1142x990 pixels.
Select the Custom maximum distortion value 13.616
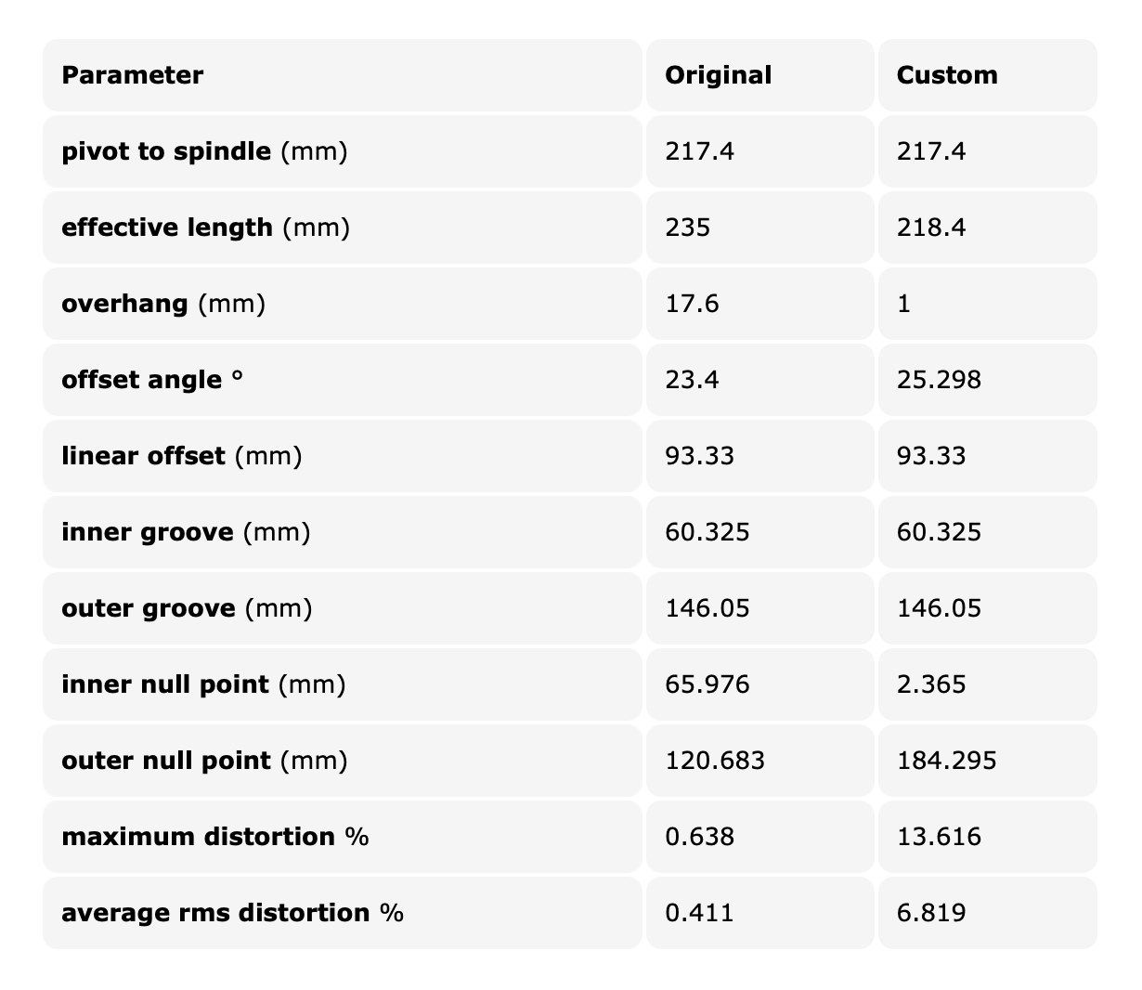click(x=939, y=837)
